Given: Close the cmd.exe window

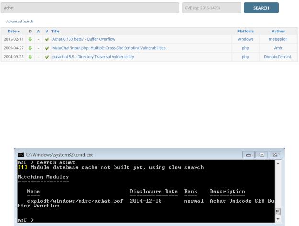Looking at the screenshot, I should click(x=275, y=155).
